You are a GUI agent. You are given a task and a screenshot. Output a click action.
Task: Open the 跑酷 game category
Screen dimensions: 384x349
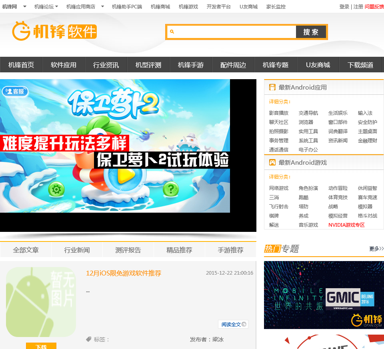[304, 197]
